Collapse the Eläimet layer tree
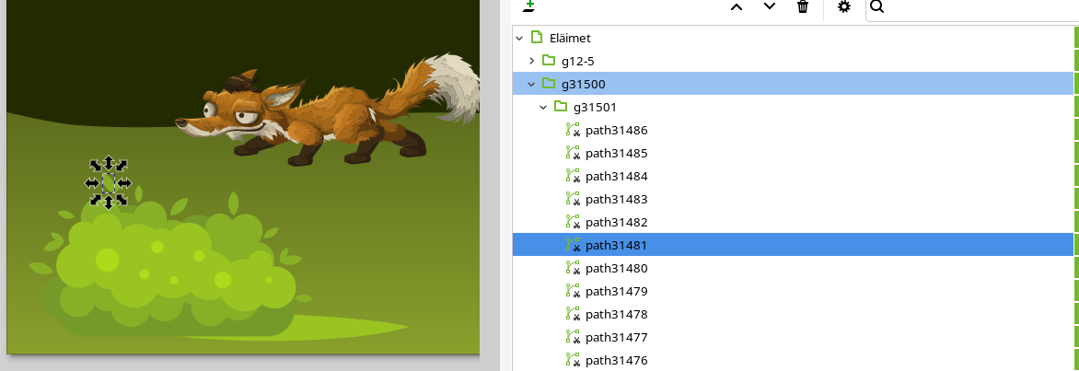This screenshot has height=371, width=1079. tap(520, 38)
